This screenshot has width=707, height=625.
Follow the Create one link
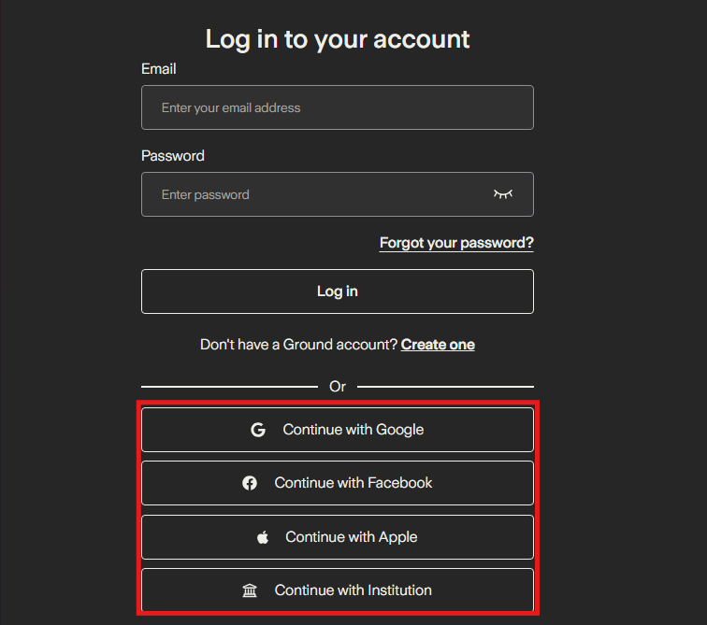(438, 345)
